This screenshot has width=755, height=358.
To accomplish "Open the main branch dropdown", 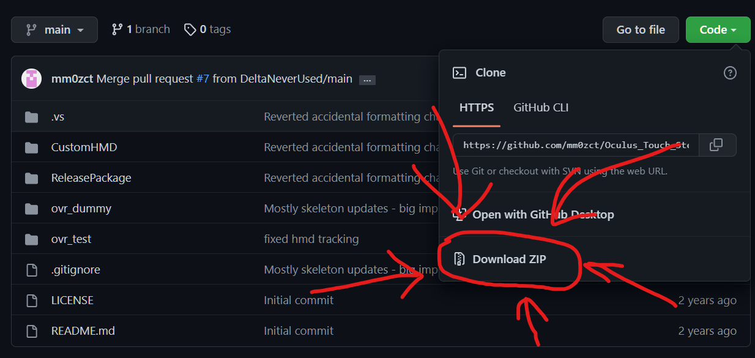I will pos(54,29).
